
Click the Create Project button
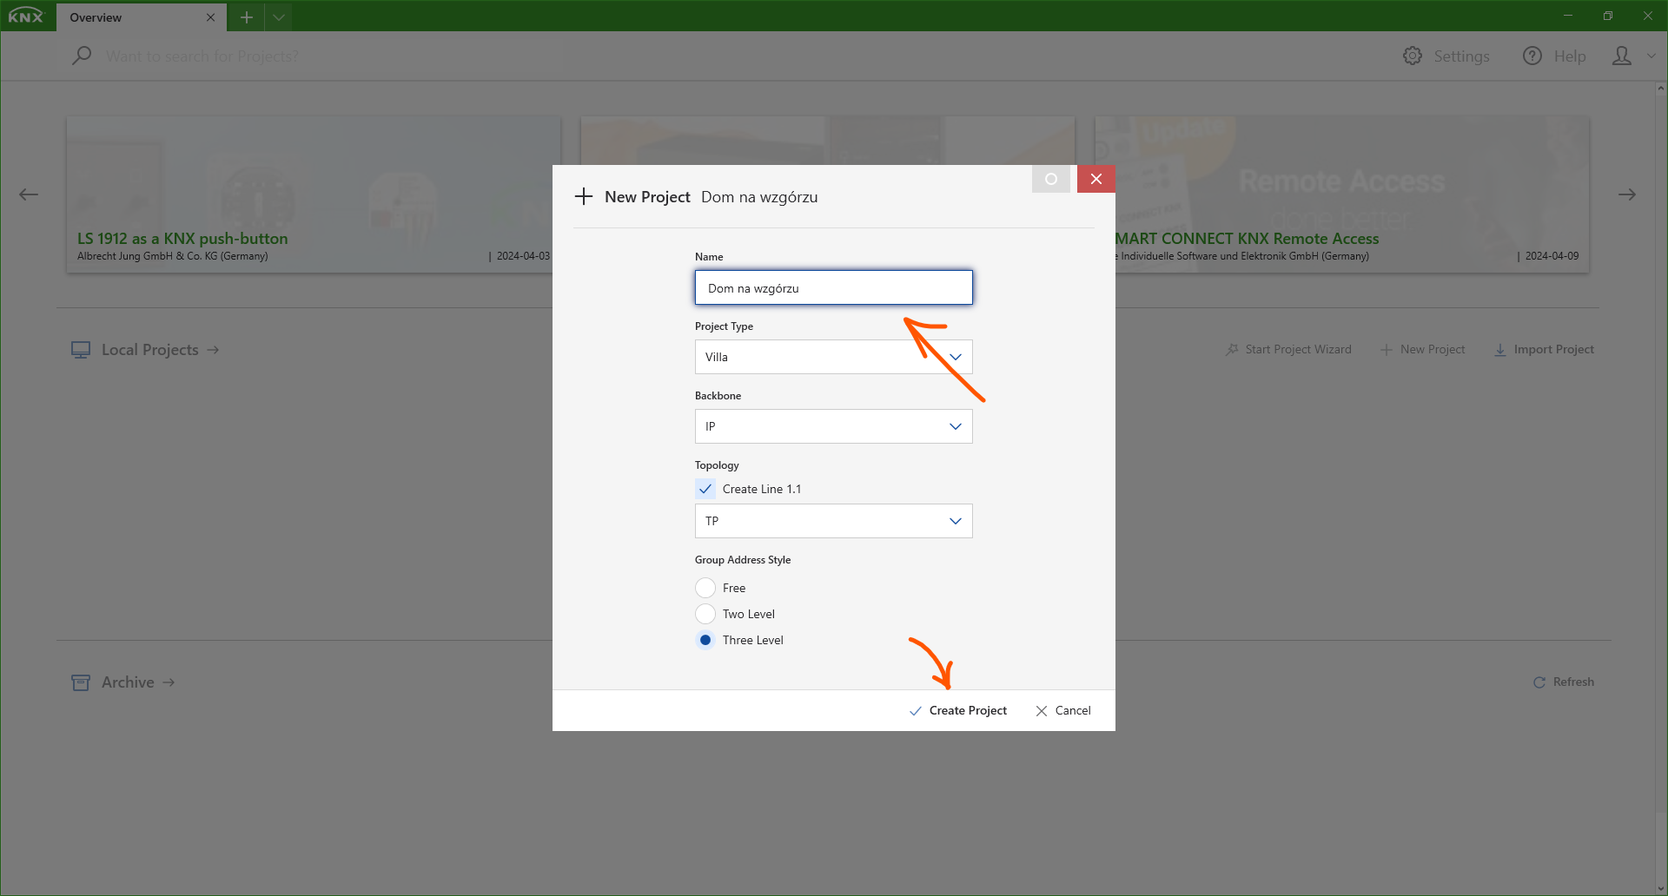pos(958,710)
